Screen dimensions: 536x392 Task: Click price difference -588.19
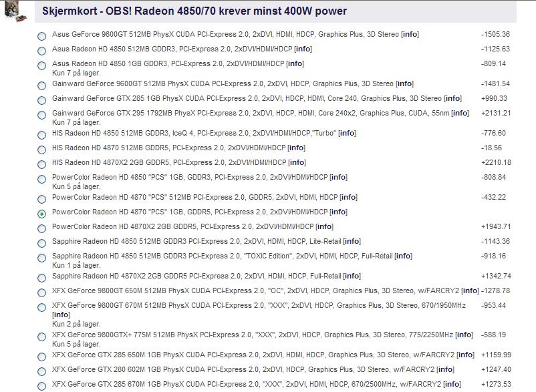point(493,335)
